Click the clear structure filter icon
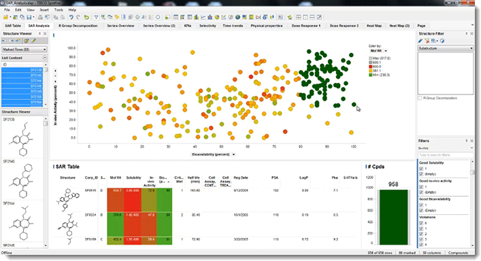Viewport: 481px width, 261px height. tap(427, 41)
